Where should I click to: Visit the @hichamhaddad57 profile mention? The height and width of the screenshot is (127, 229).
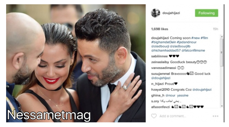point(166,50)
